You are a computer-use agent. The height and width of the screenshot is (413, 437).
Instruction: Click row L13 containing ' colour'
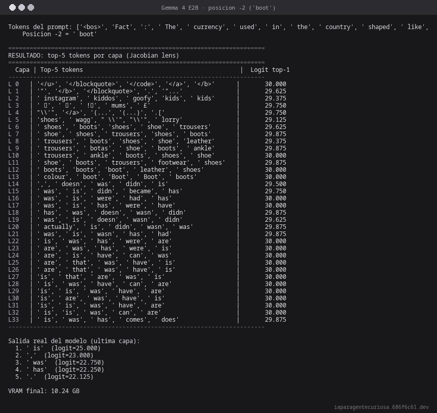147,177
